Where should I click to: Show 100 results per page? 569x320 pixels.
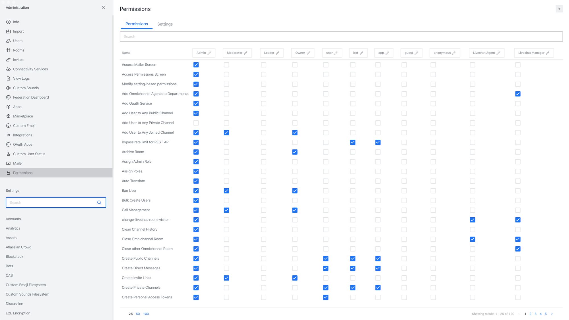(x=146, y=314)
